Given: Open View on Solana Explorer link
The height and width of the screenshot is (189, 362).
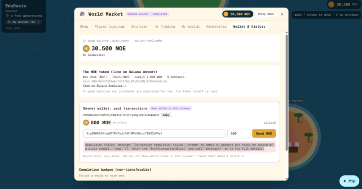Looking at the screenshot, I should click(104, 86).
